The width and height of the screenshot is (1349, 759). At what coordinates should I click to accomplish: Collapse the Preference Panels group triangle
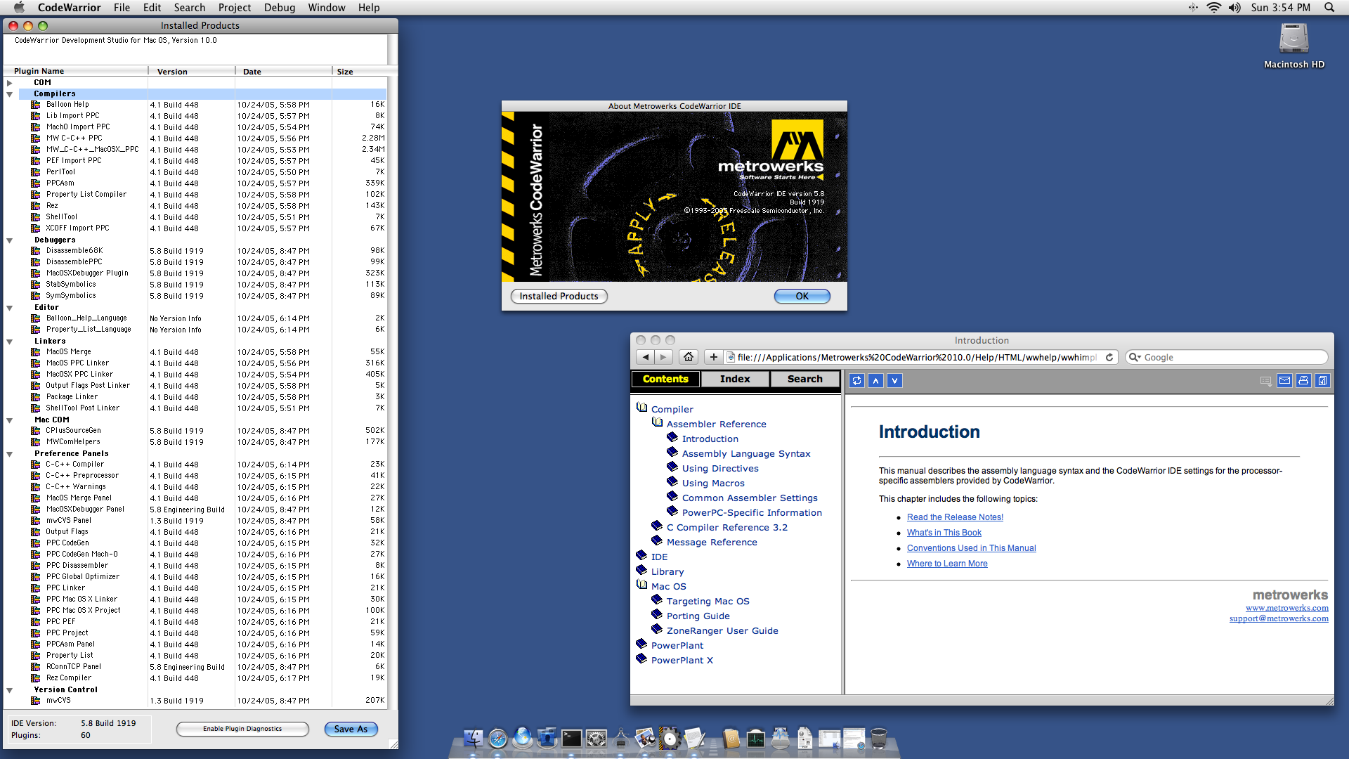click(x=10, y=453)
